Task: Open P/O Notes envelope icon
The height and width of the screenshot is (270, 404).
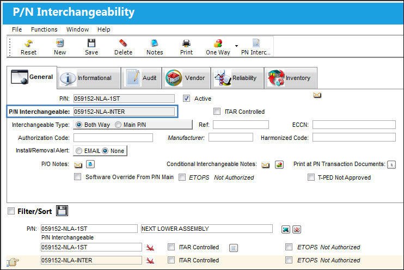Action: tap(78, 164)
